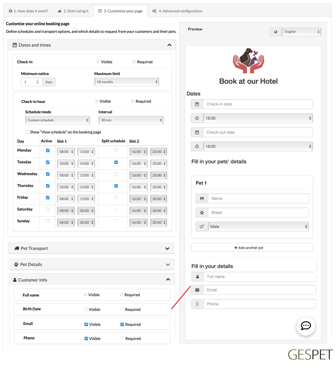This screenshot has width=336, height=377.
Task: Enable Phone Required checkbox
Action: click(122, 338)
